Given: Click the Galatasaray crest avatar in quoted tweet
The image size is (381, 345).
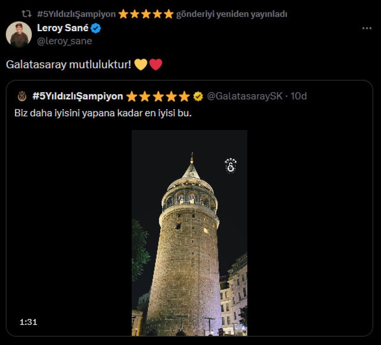Looking at the screenshot, I should [22, 96].
